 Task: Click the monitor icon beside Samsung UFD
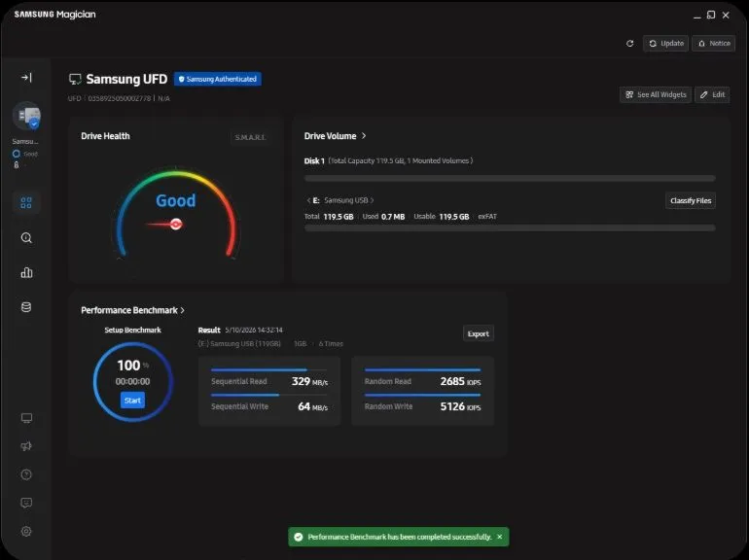(x=75, y=80)
